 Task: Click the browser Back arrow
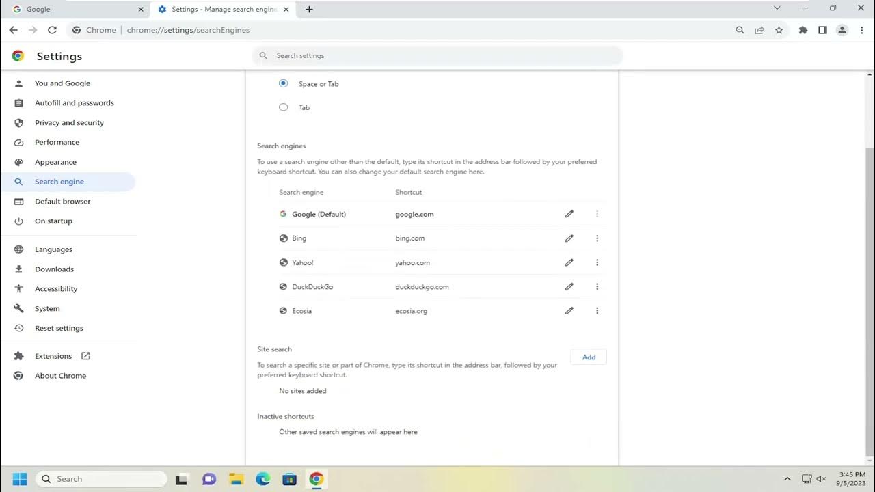point(14,30)
